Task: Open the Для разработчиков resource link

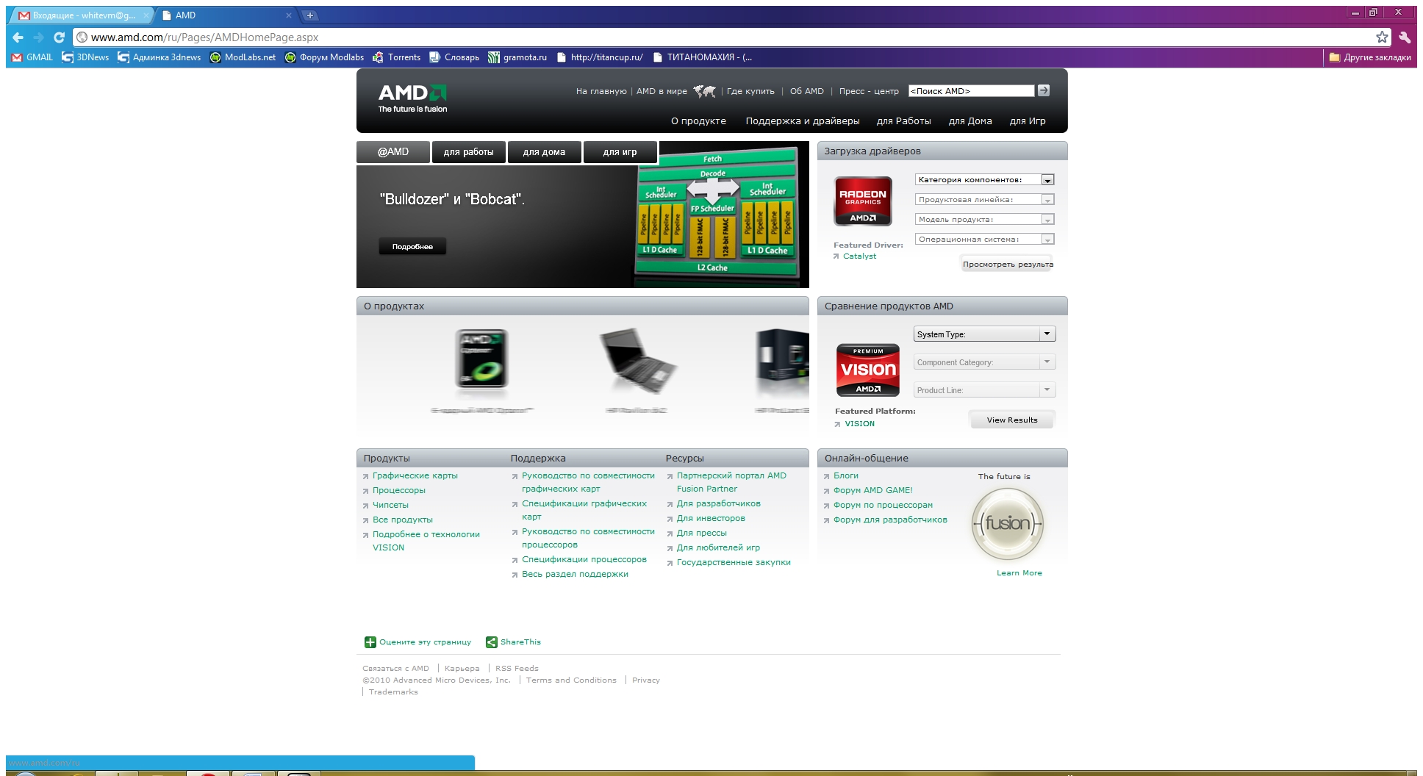Action: coord(718,503)
